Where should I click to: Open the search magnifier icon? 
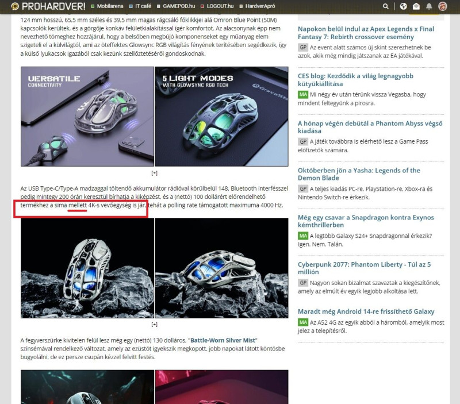pos(385,6)
